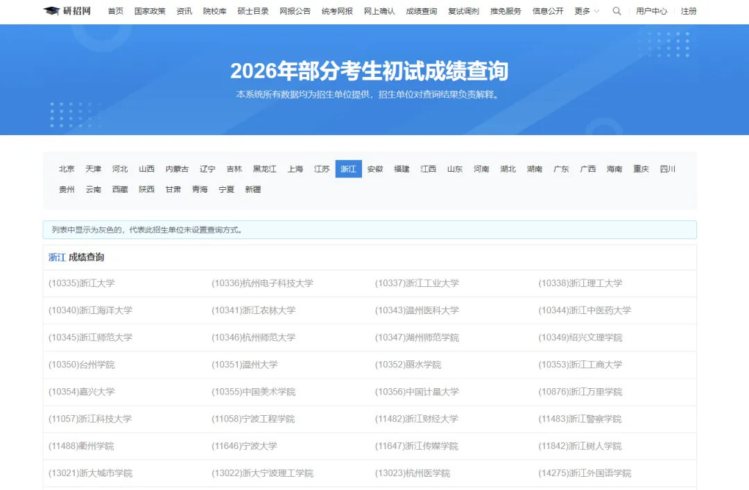Viewport: 749px width, 490px height.
Task: Open 院校库 navigation item
Action: tap(214, 11)
